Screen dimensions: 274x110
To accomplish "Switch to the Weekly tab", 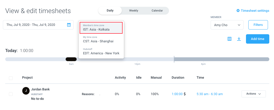I will [134, 11].
